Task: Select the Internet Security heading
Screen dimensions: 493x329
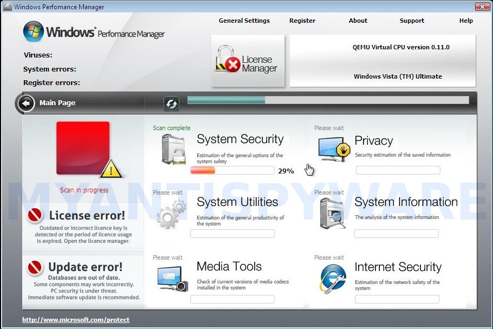Action: coord(398,267)
